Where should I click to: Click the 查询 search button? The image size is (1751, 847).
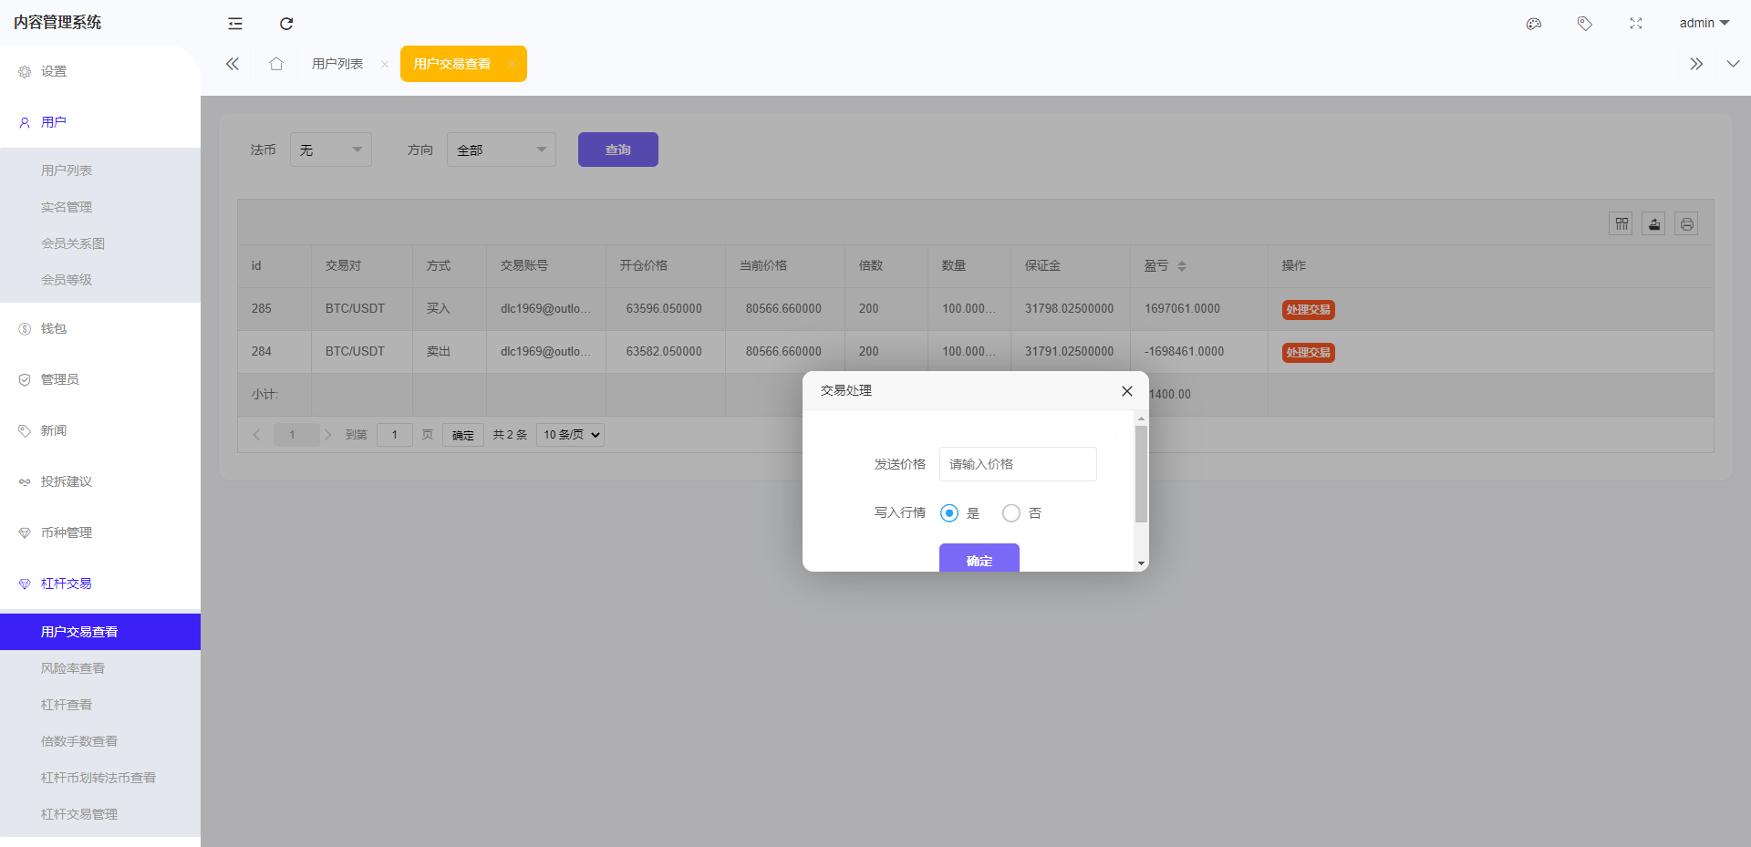(617, 150)
